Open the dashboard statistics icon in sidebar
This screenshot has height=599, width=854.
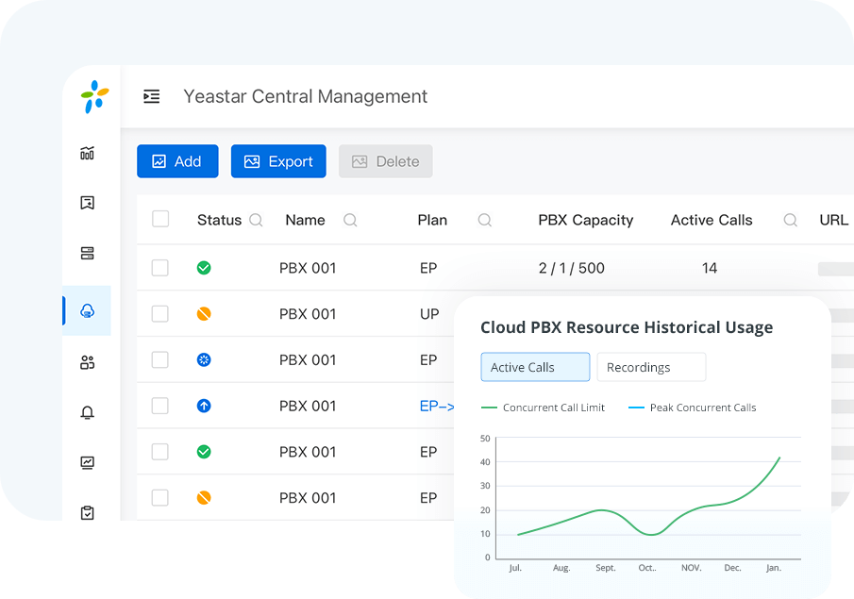coord(87,153)
